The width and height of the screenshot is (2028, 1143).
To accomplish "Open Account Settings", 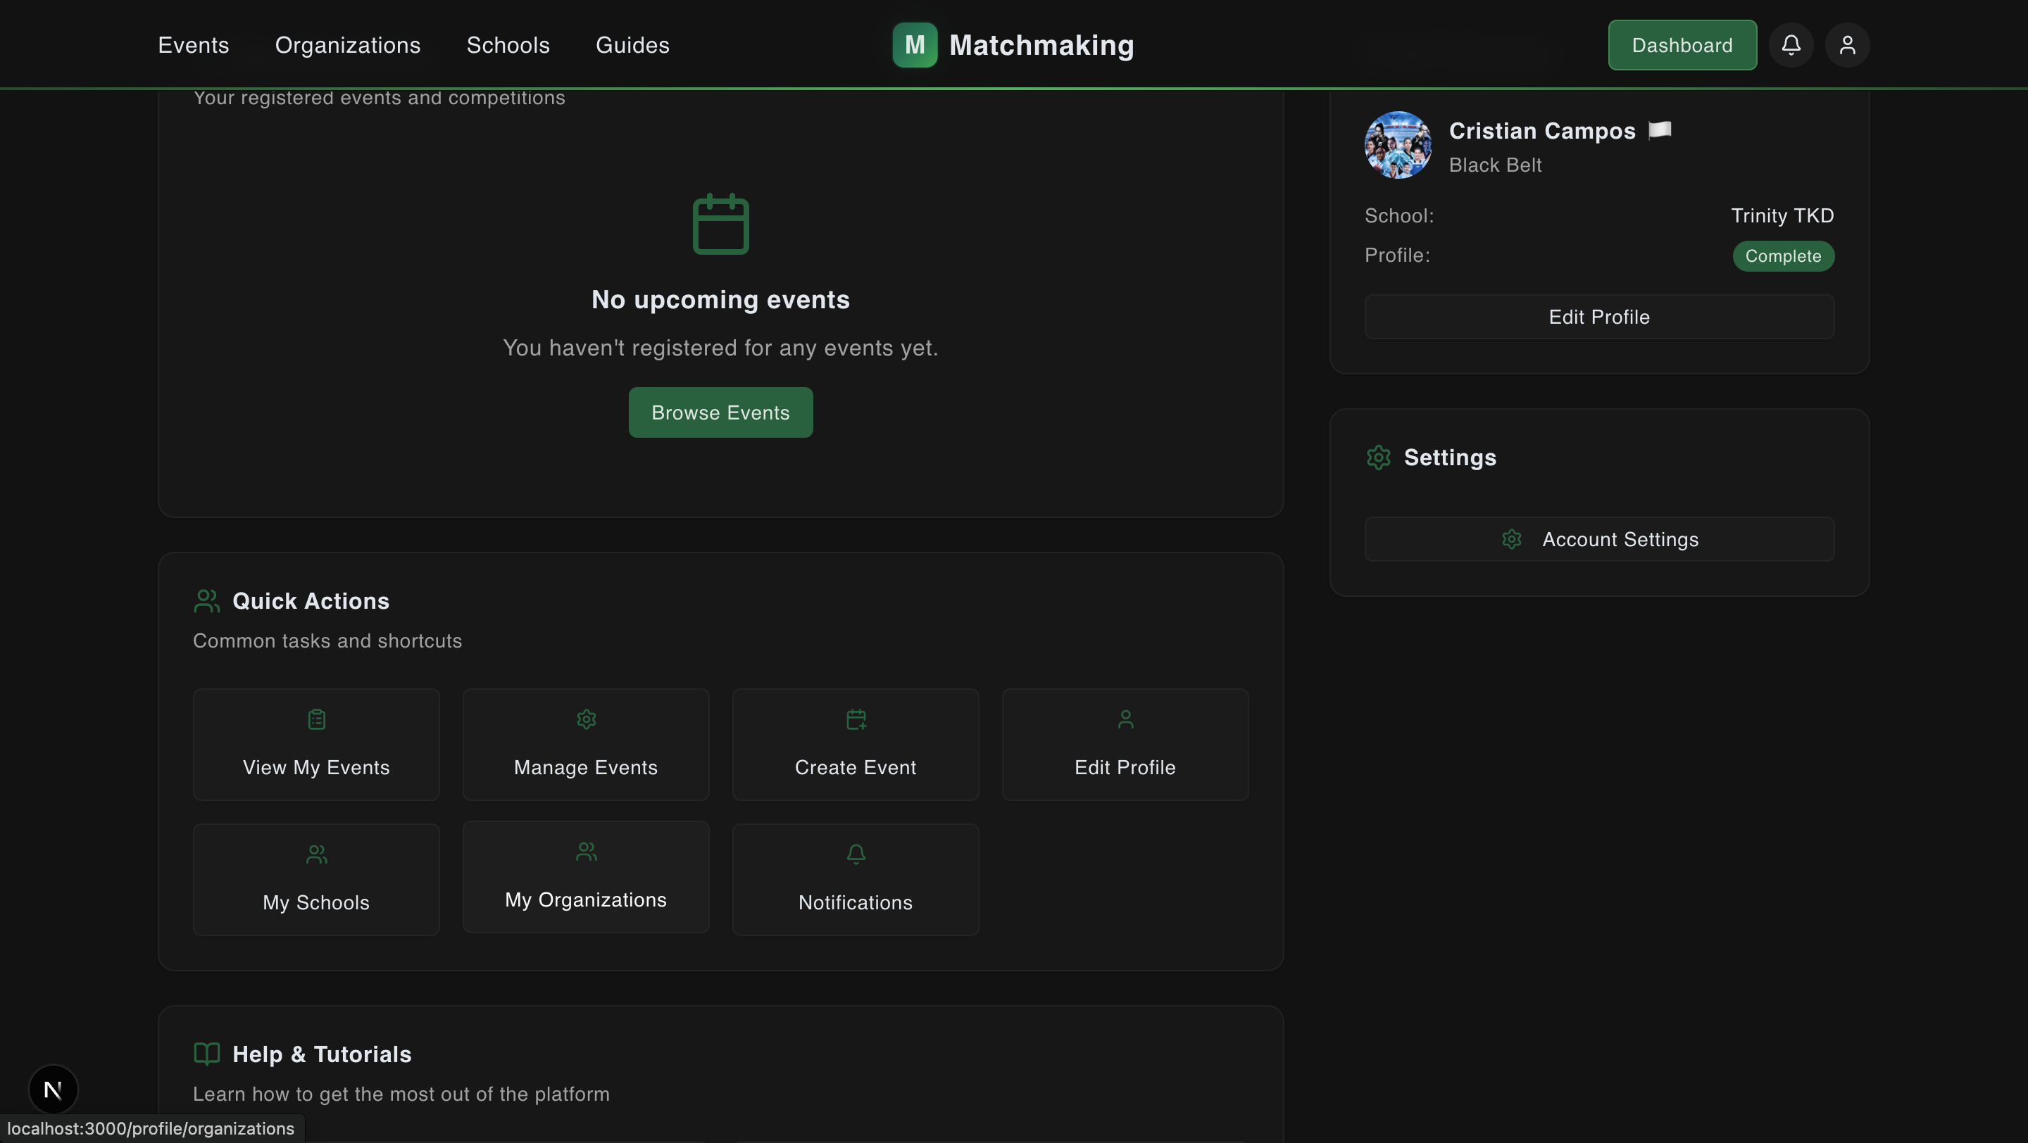I will pos(1599,539).
